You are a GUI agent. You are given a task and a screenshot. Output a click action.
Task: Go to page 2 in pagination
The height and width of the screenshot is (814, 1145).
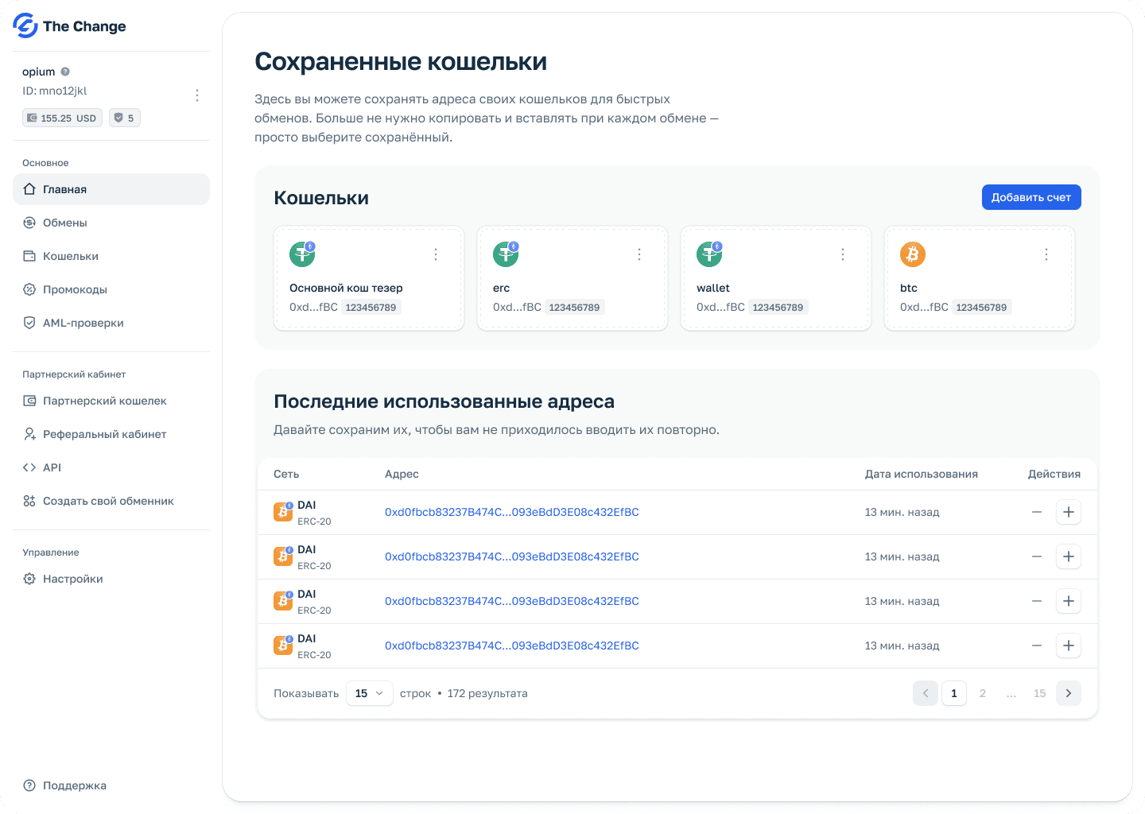tap(983, 693)
